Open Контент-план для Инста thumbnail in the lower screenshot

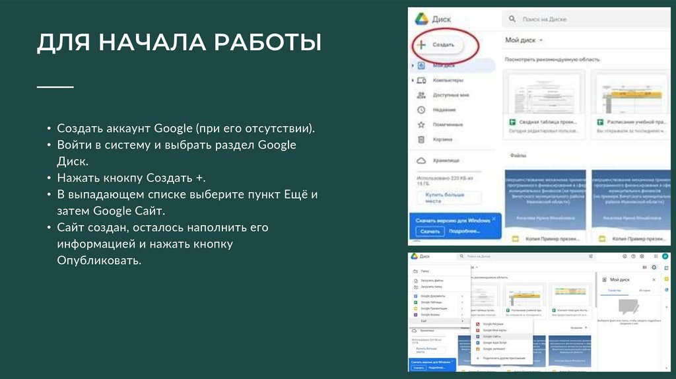point(570,301)
